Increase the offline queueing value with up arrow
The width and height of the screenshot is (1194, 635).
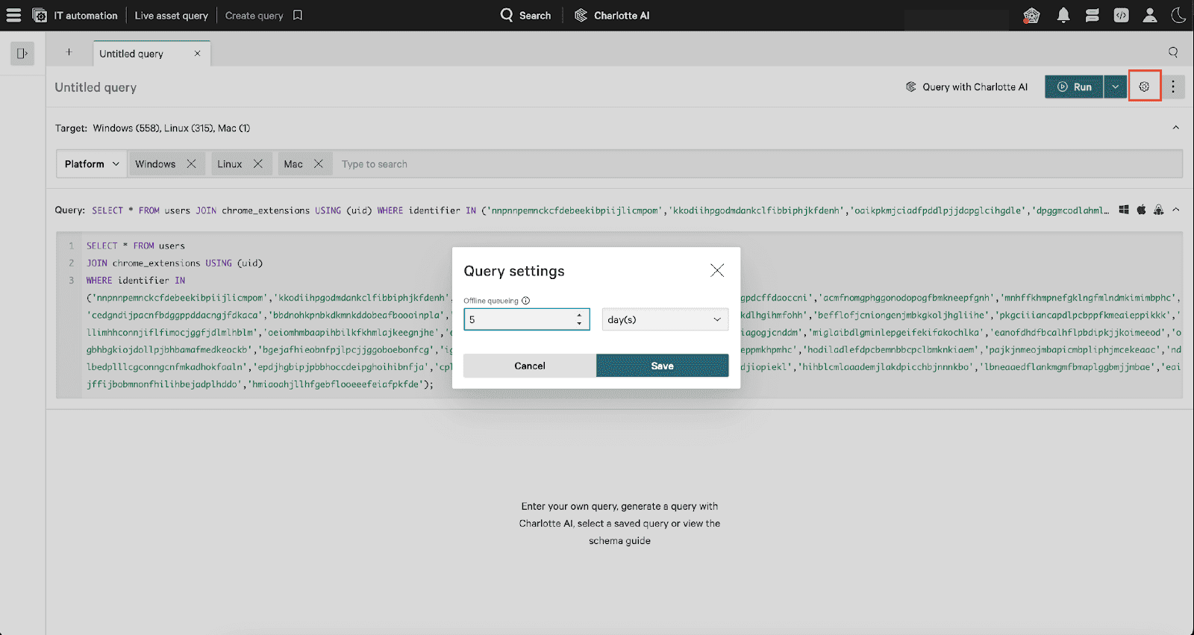(x=579, y=315)
